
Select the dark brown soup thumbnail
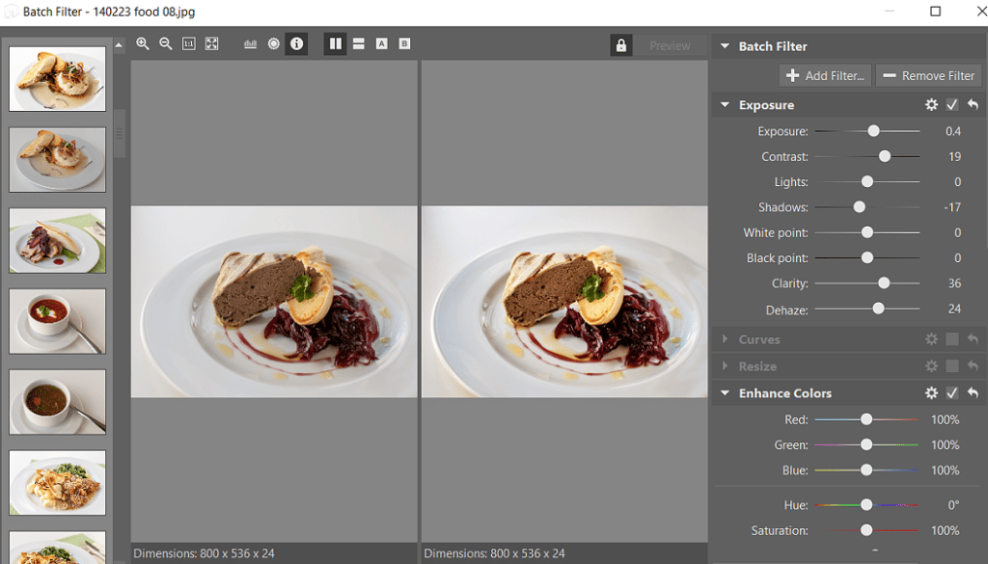tap(57, 402)
